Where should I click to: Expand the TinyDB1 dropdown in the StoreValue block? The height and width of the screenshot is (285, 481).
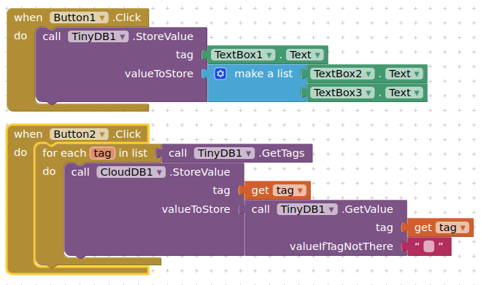[98, 36]
